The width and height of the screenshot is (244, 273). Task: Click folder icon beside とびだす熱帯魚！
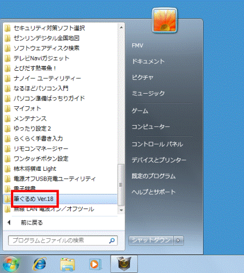(x=7, y=69)
